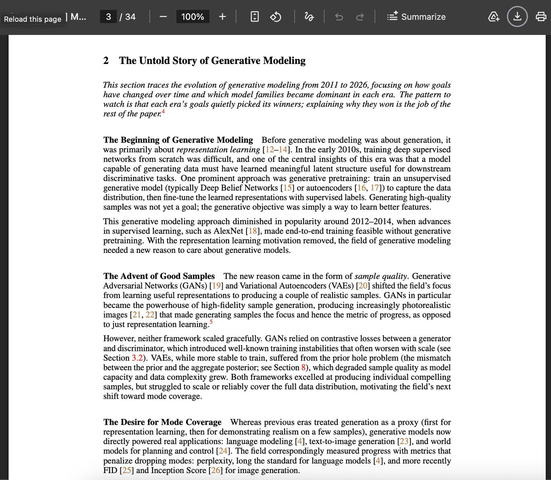Click the italic phrase 'representation learning'
This screenshot has height=480, width=551.
[x=218, y=149]
